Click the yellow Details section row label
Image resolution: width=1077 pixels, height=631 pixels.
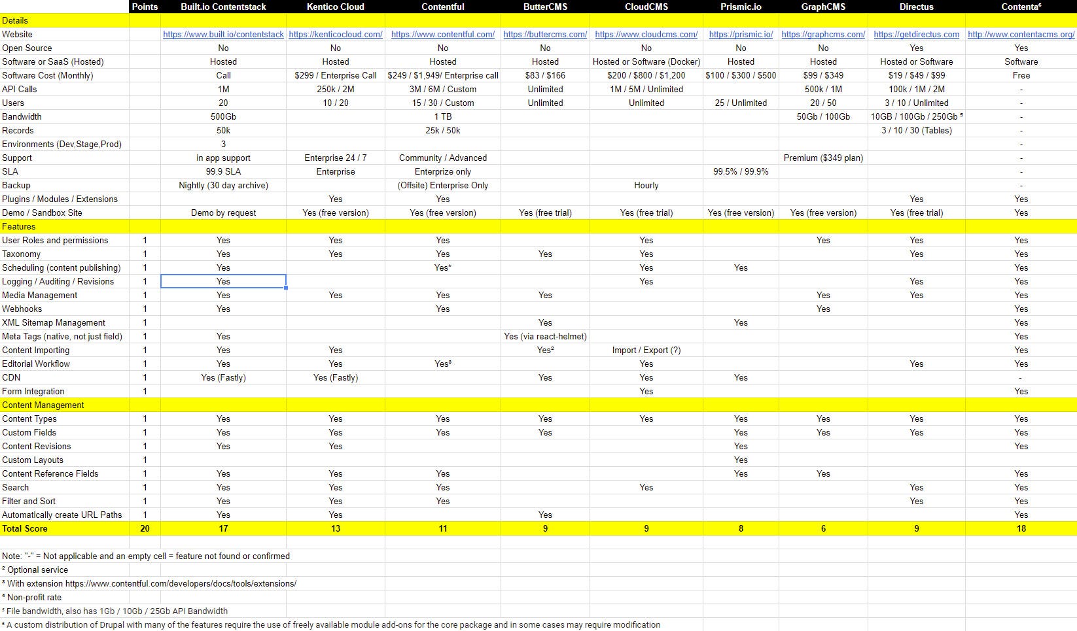click(x=15, y=20)
